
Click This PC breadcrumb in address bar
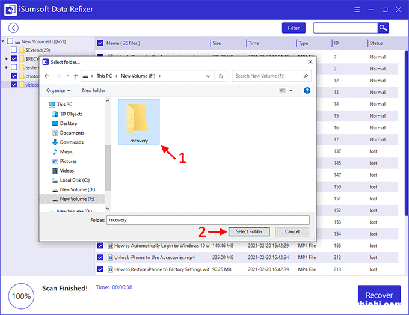pyautogui.click(x=104, y=76)
